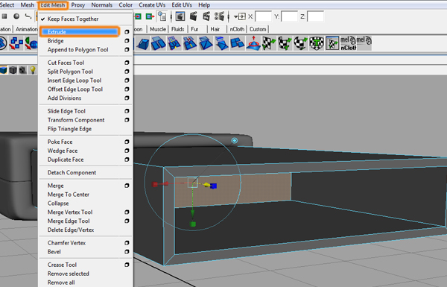Choose Split Polygon Tool menu item
This screenshot has height=287, width=447.
pyautogui.click(x=70, y=72)
